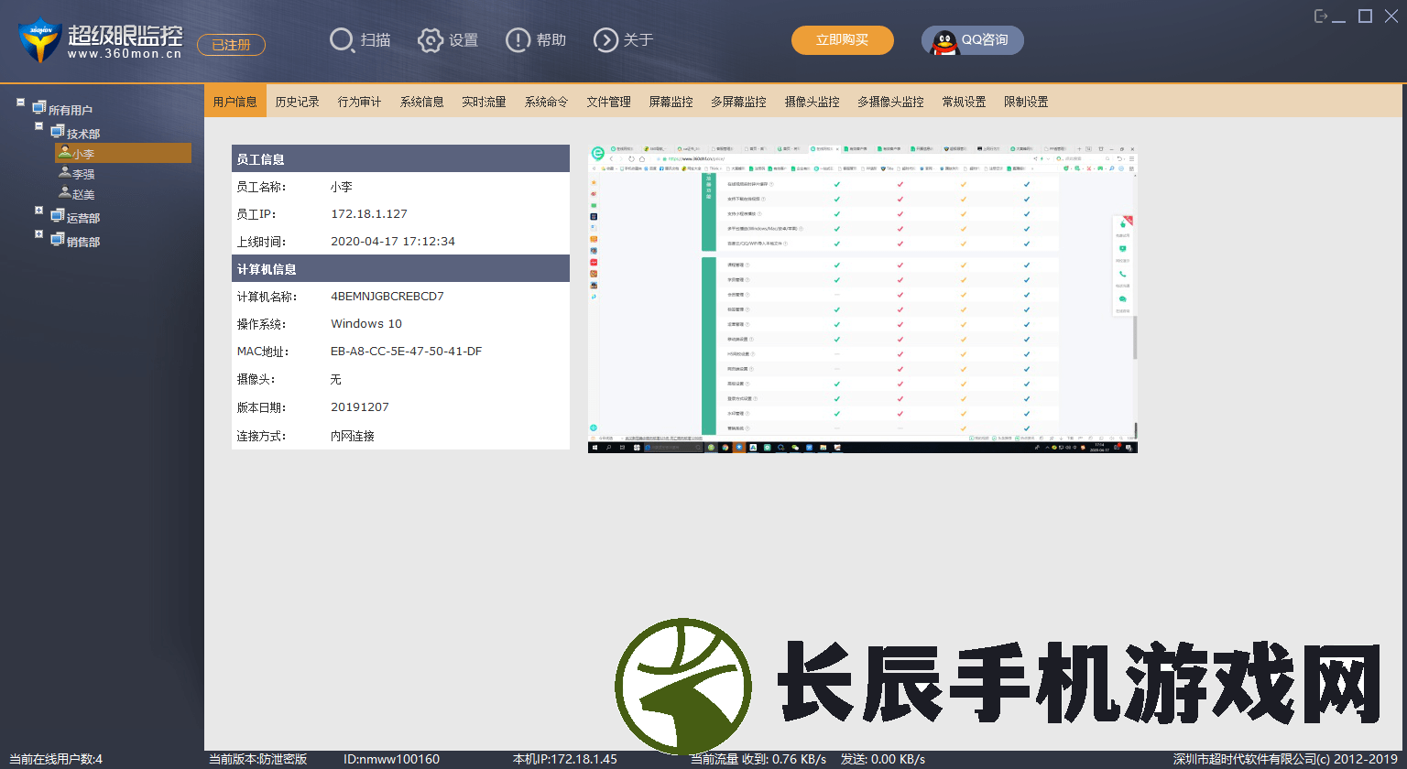The height and width of the screenshot is (769, 1407).
Task: Select 赵美 in the user tree
Action: [x=83, y=194]
